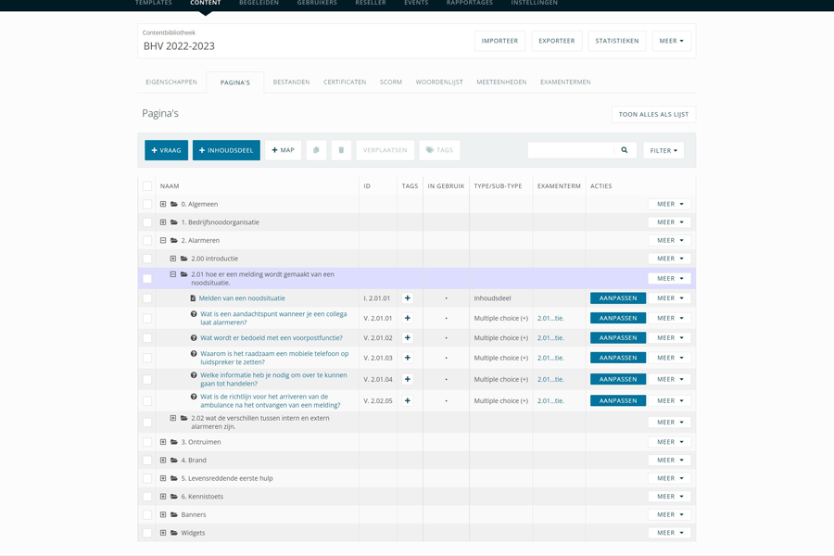Image resolution: width=834 pixels, height=556 pixels.
Task: Click the disabled Tags button
Action: pyautogui.click(x=439, y=150)
